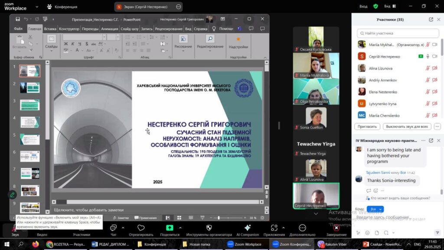Click the emoji icon in chat toolbar

pos(367,233)
